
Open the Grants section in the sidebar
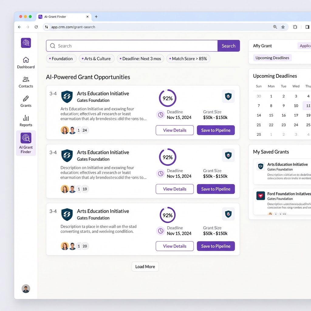pyautogui.click(x=26, y=101)
